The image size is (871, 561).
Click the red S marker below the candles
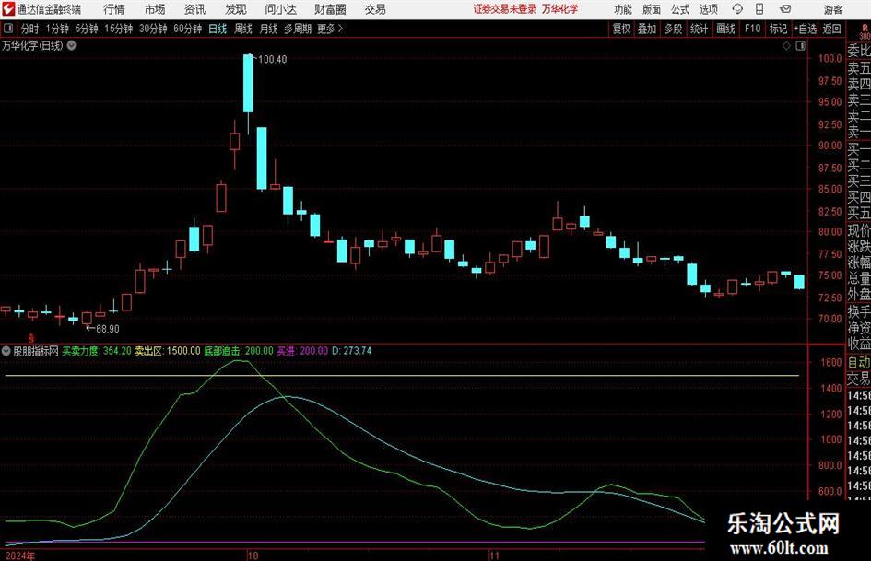point(31,338)
